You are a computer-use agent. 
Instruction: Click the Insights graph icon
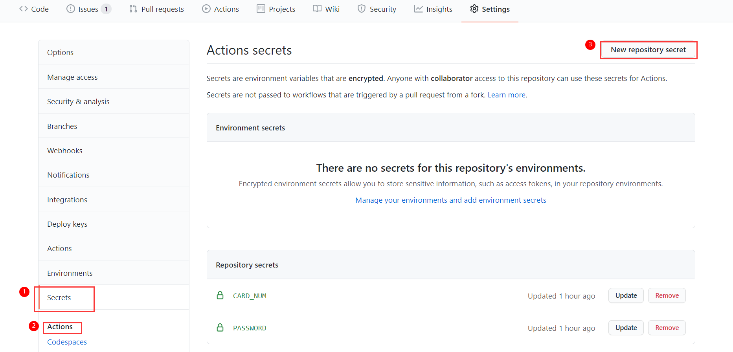(419, 9)
